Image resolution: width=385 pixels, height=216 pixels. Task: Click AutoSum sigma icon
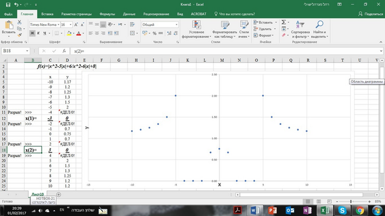[x=283, y=22]
